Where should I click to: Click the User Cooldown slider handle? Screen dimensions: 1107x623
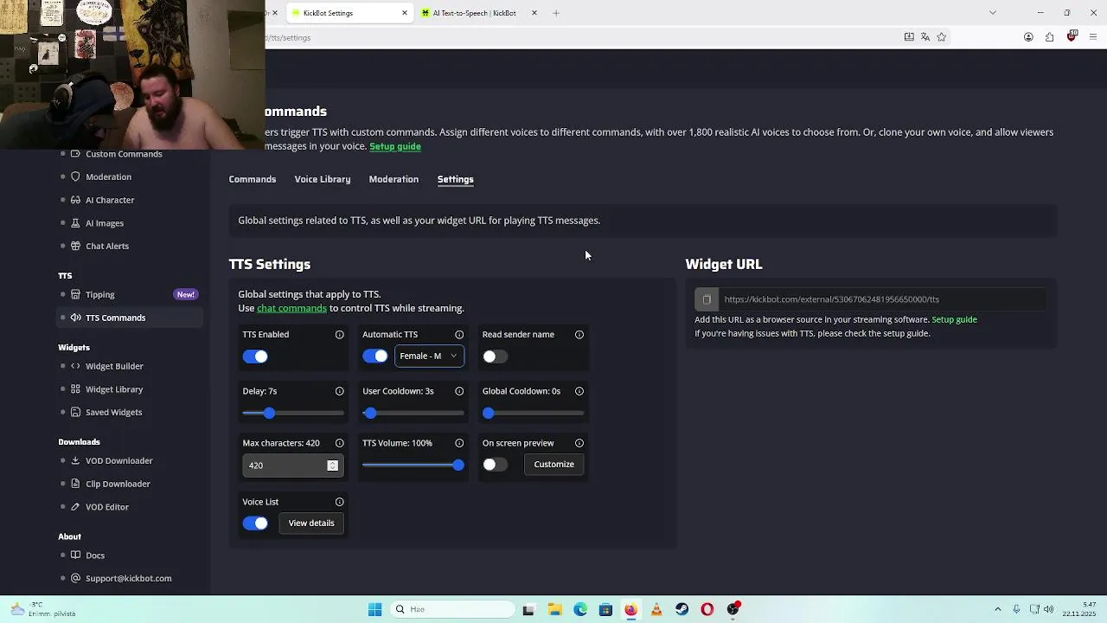click(370, 413)
